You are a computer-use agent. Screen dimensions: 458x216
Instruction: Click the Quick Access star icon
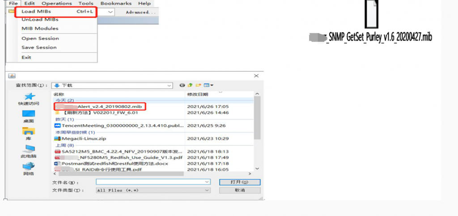(x=29, y=96)
